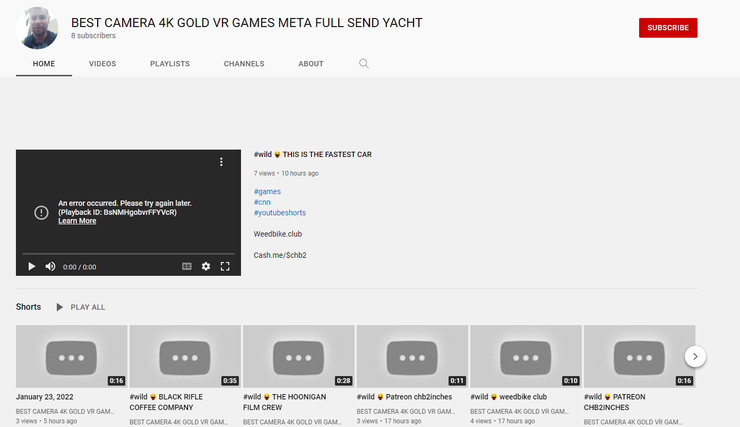Open the Playlists tab
740x427 pixels.
pos(170,64)
